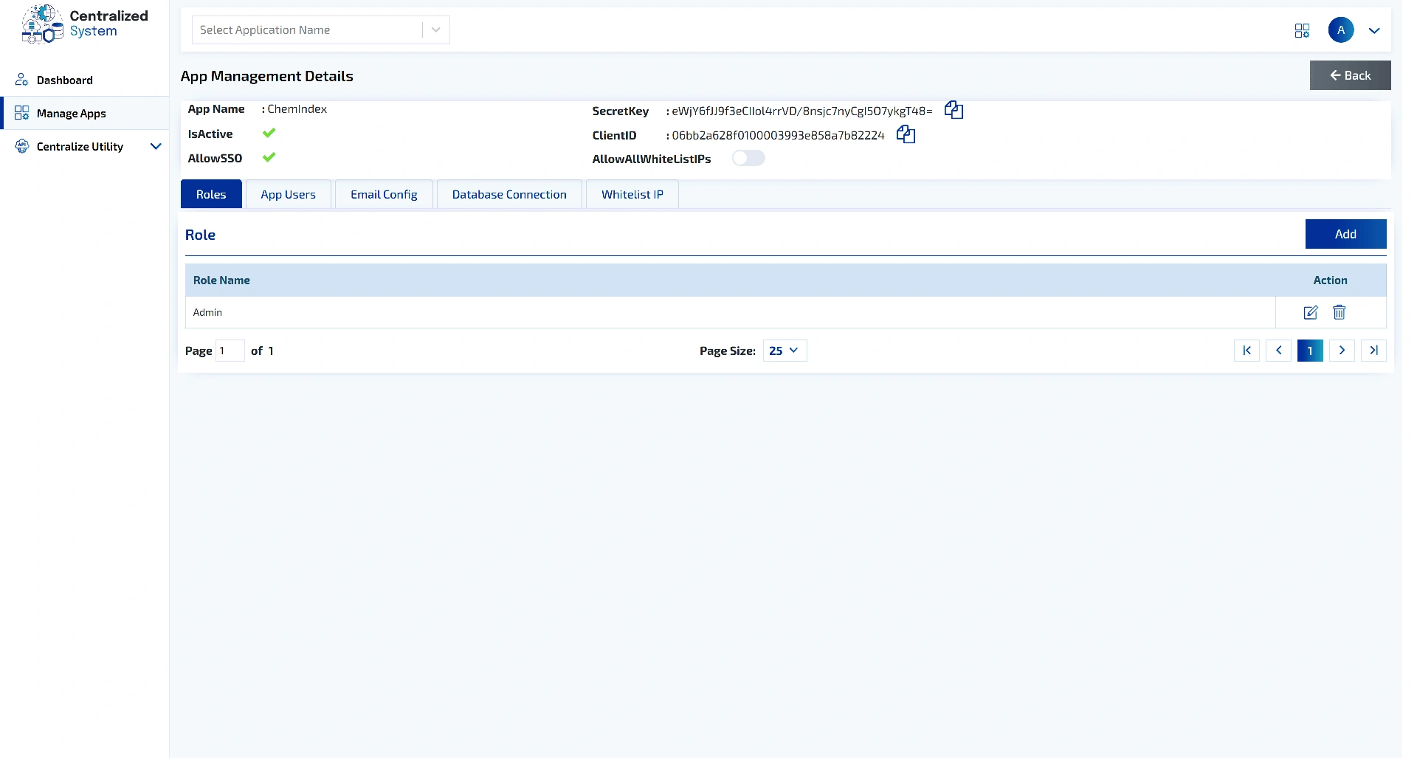Screen dimensions: 1417x758
Task: Go to the previous page arrow
Action: (x=1278, y=351)
